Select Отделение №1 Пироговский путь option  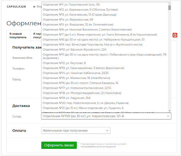pyautogui.click(x=105, y=5)
